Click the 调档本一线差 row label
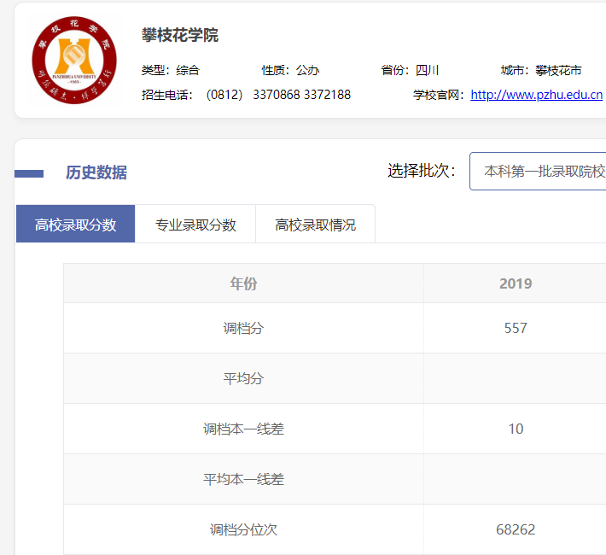 click(243, 429)
